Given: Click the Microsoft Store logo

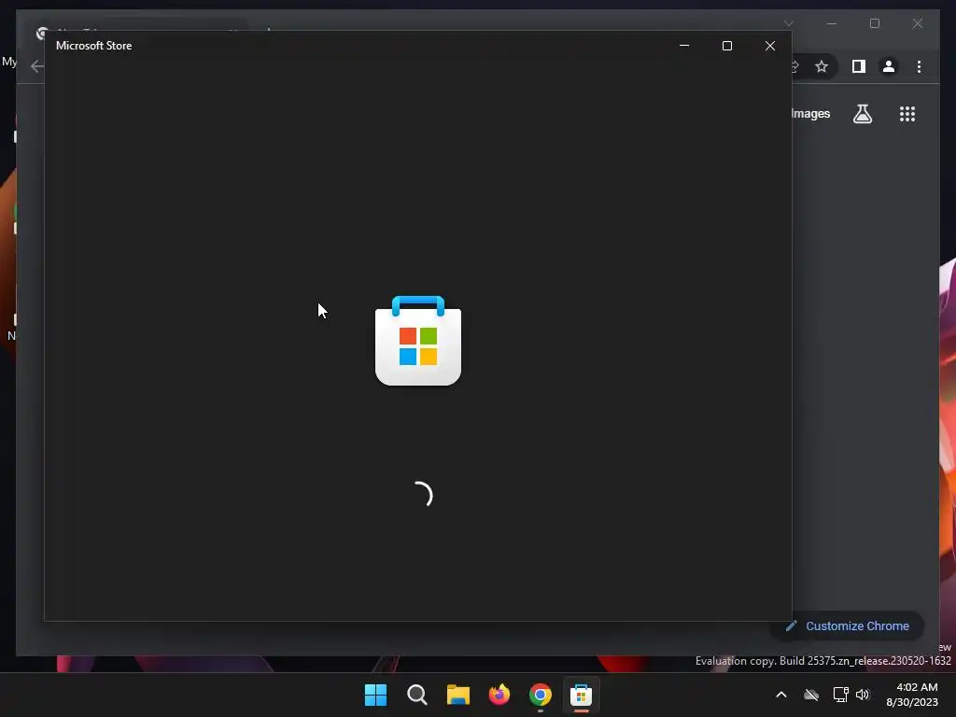Looking at the screenshot, I should point(418,341).
